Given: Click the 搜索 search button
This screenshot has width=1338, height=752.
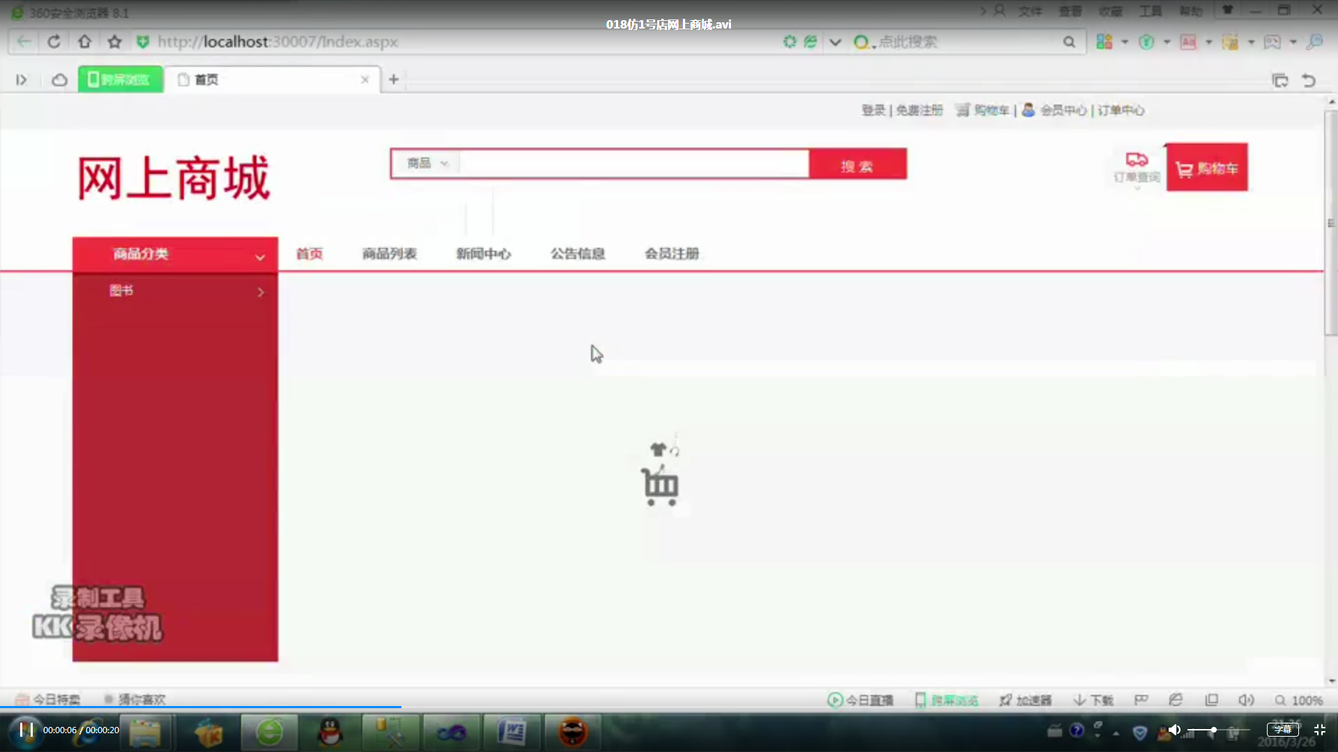Looking at the screenshot, I should pyautogui.click(x=858, y=166).
